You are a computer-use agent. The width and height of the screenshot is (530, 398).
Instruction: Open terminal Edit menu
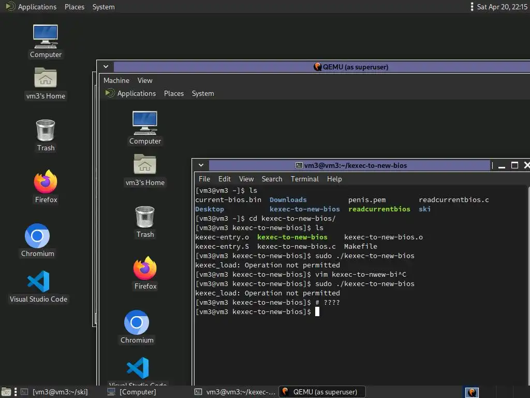(224, 179)
